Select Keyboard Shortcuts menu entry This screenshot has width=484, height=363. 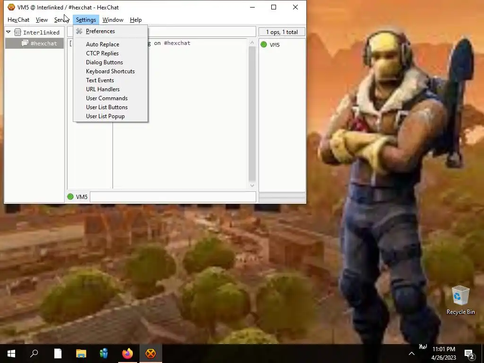(x=110, y=71)
